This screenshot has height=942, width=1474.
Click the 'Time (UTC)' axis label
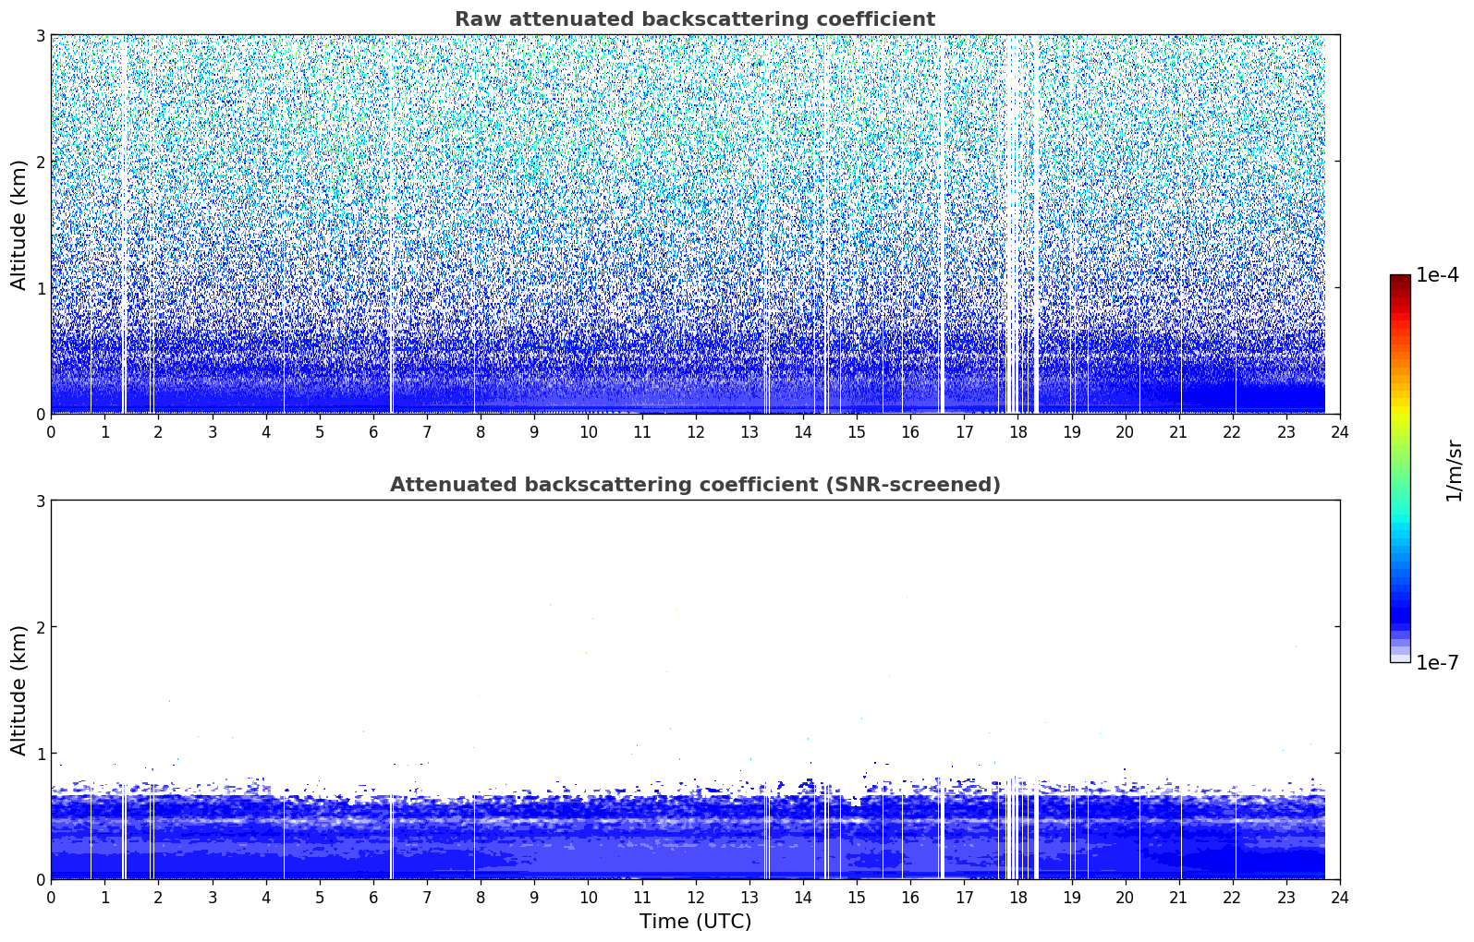[x=695, y=921]
